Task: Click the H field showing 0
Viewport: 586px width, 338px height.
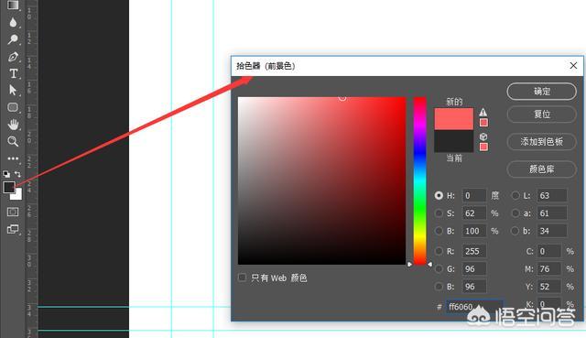Action: [474, 195]
